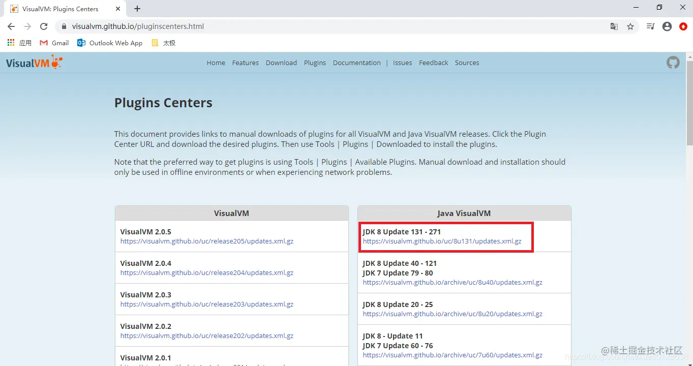The image size is (693, 366).
Task: Open the release203 updates.xml.gz link
Action: 207,304
